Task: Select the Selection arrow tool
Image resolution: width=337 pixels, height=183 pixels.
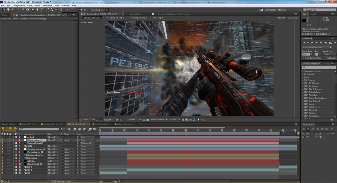Action: click(4, 10)
